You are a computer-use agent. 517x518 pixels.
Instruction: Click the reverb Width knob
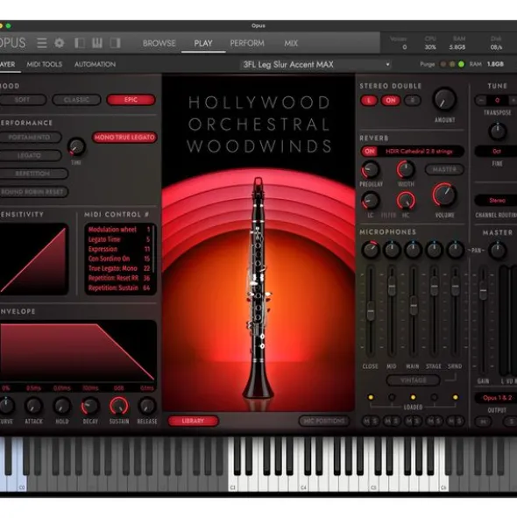click(x=406, y=169)
